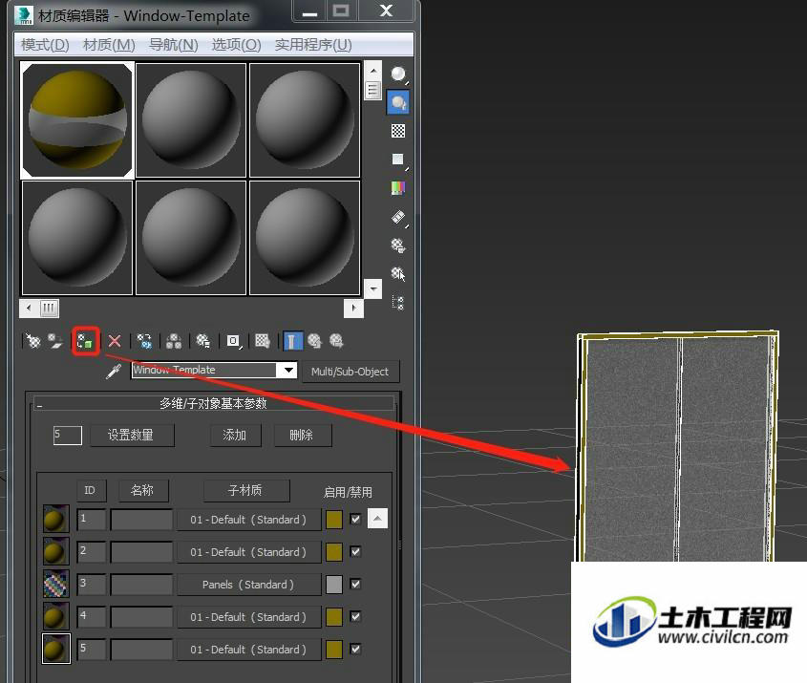Uncheck enable box for sub-material ID 2
This screenshot has height=683, width=807.
click(355, 552)
